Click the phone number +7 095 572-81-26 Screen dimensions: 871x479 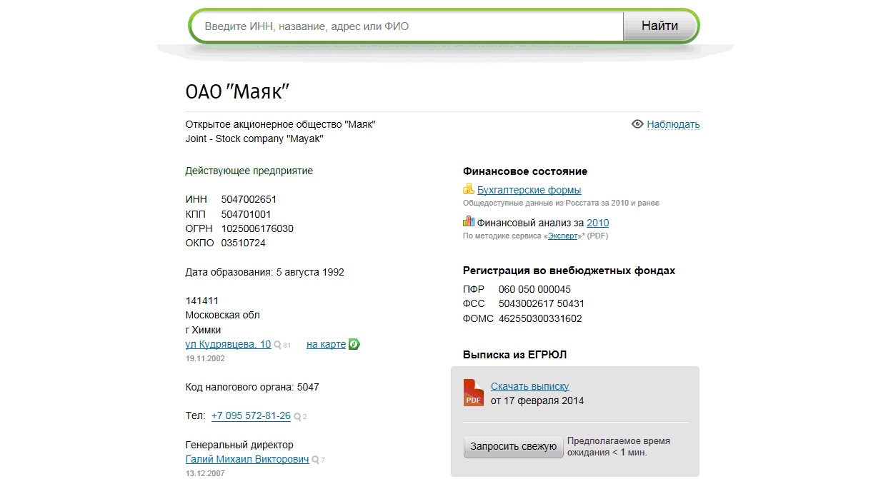click(x=251, y=415)
